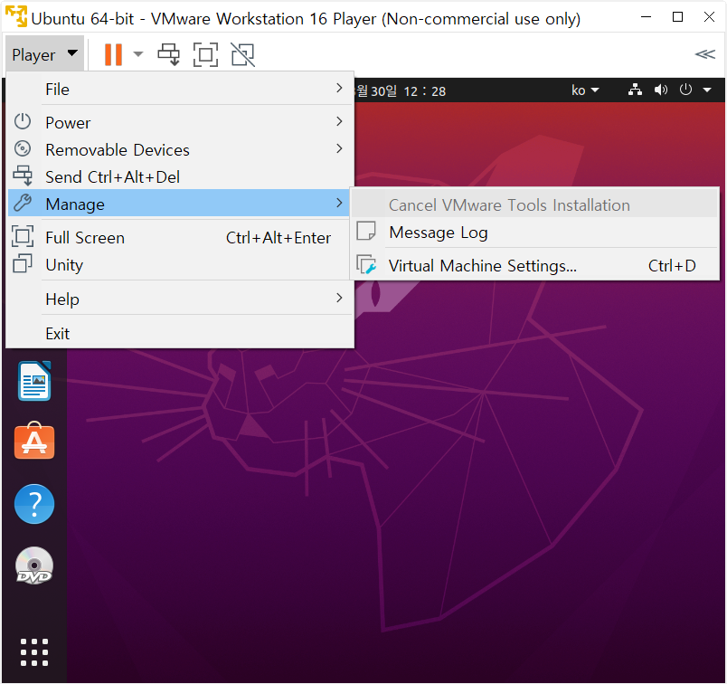Expand the Removable Devices submenu arrow

339,148
